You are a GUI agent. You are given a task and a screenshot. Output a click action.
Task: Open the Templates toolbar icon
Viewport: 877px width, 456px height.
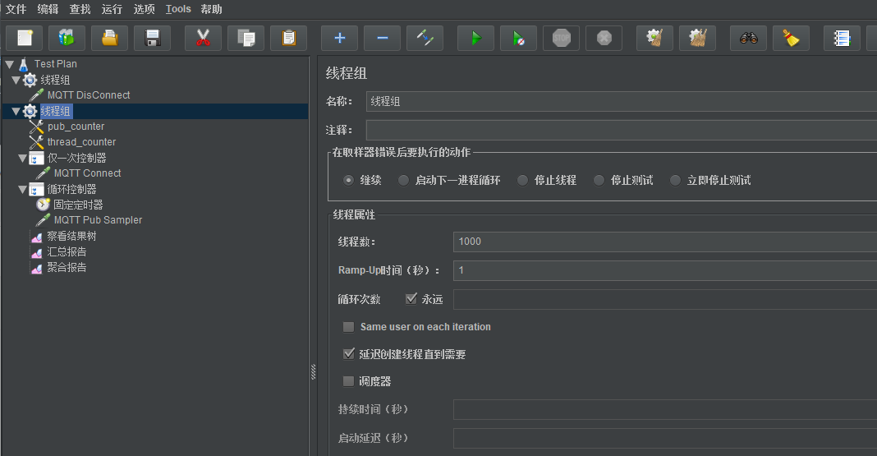point(67,38)
